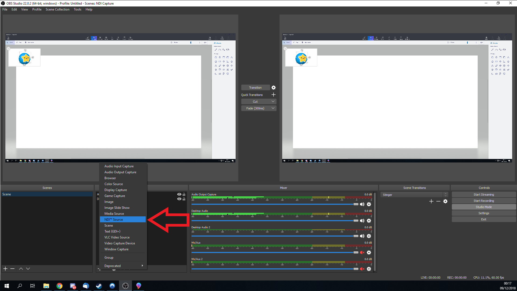Drag Desktop Audio volume slider
Viewport: 517px width, 291px height.
point(355,220)
